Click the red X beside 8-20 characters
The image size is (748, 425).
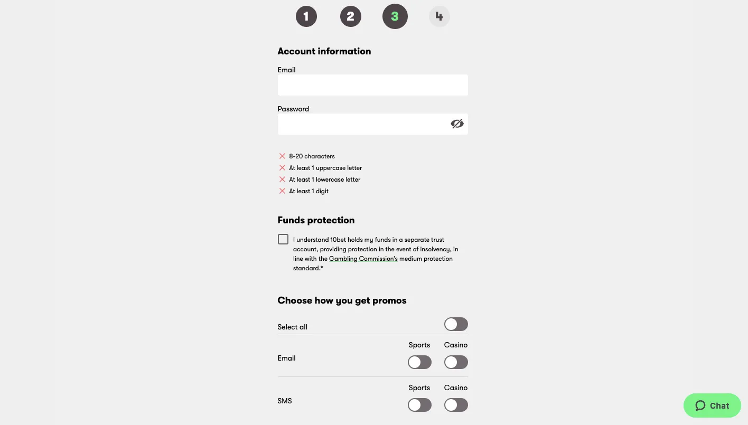pos(282,156)
